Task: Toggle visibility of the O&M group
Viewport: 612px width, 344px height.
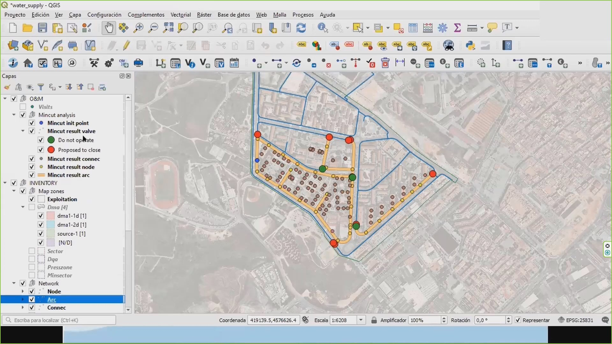Action: tap(14, 99)
